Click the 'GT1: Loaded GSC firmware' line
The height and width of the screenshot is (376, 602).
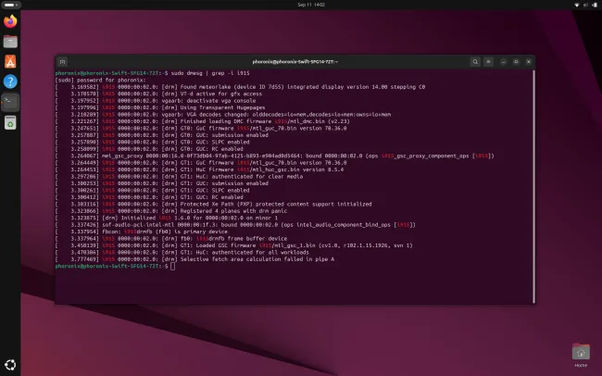tap(233, 245)
